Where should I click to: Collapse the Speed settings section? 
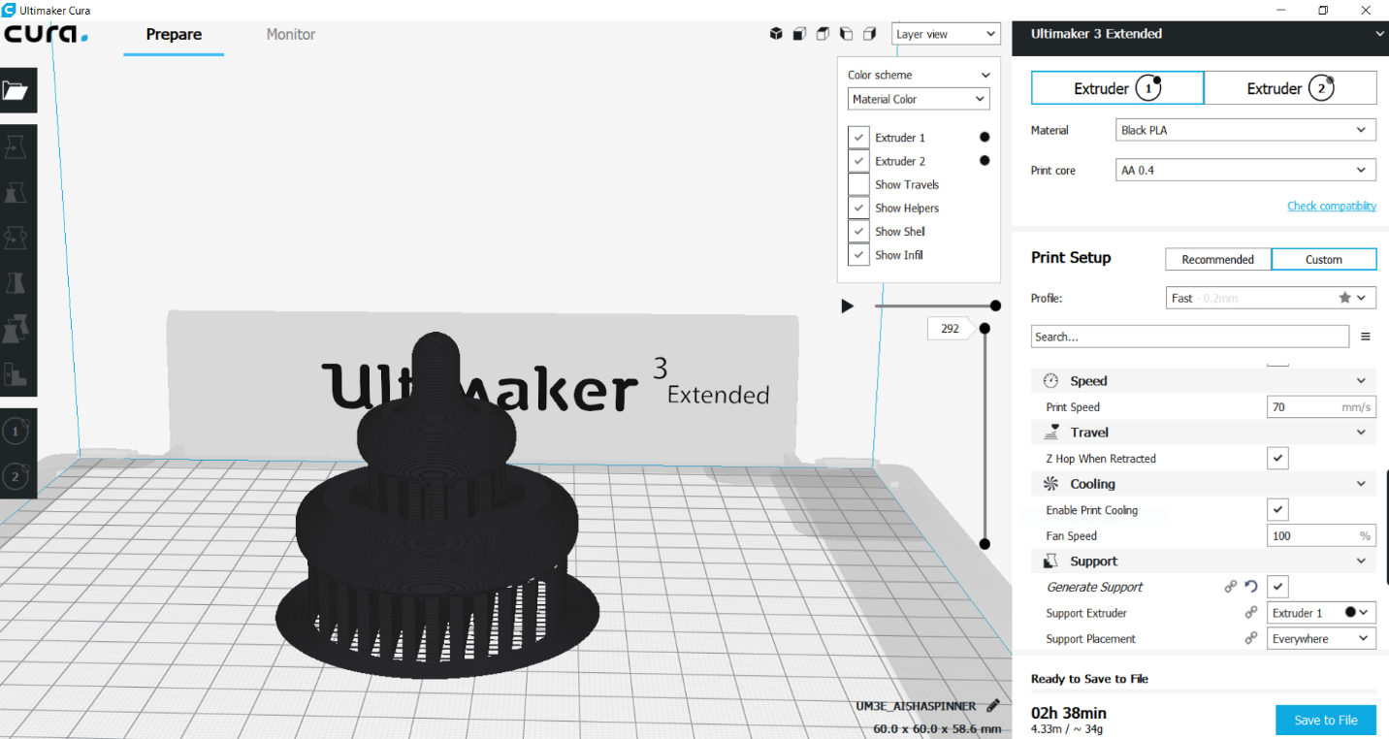coord(1361,381)
